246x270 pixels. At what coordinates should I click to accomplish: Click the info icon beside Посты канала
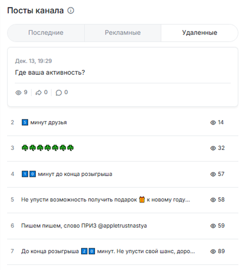click(71, 10)
